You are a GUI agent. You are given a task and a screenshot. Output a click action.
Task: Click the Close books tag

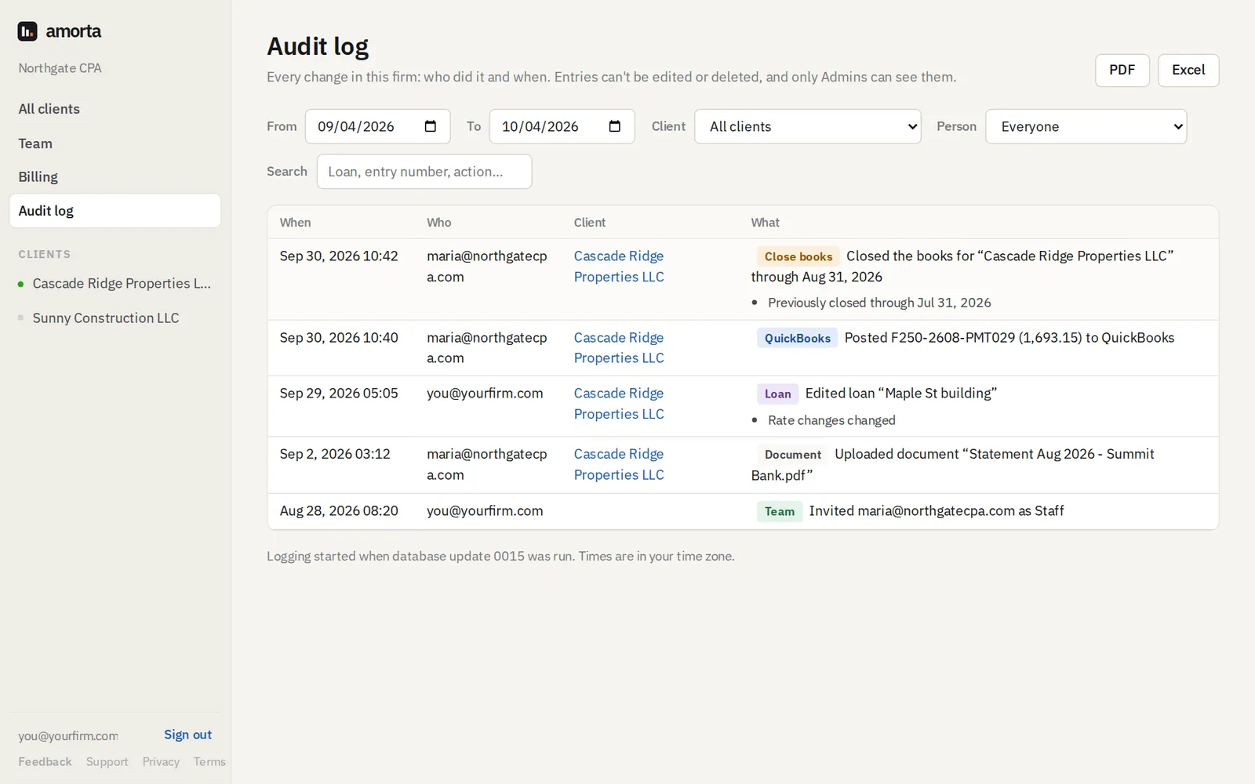[x=798, y=256]
